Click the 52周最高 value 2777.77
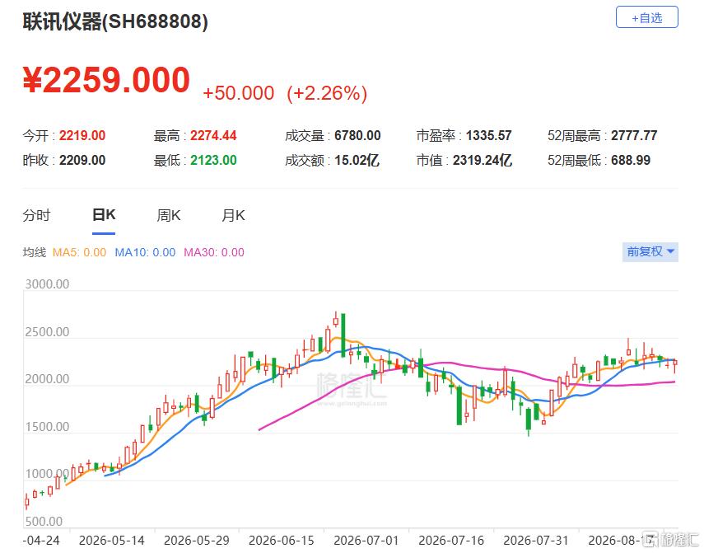Image resolution: width=704 pixels, height=553 pixels. 634,135
